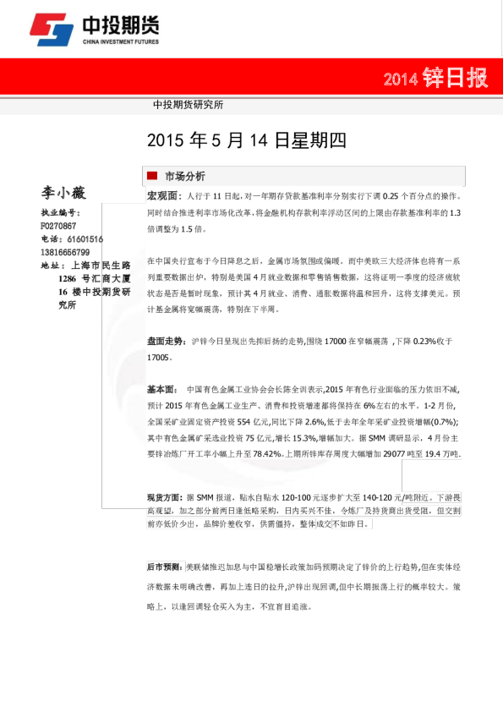Click the analyst name 李小薇
Viewport: 503px width, 712px height.
point(63,193)
